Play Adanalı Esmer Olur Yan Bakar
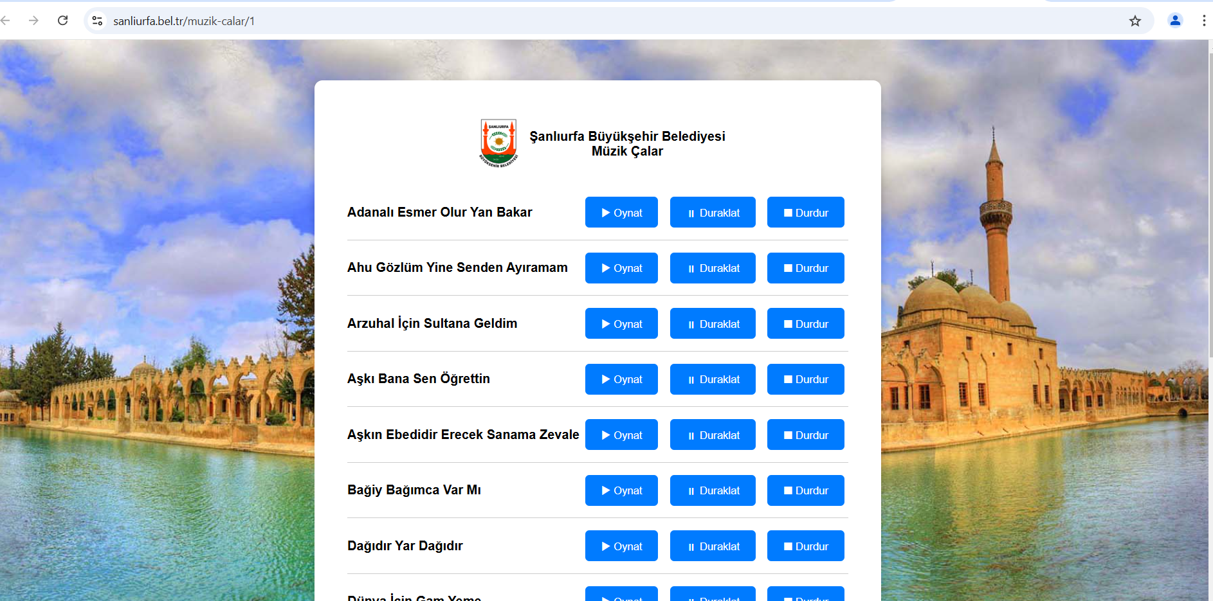This screenshot has width=1213, height=601. tap(621, 213)
